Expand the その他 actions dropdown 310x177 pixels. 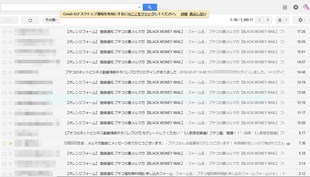click(51, 20)
